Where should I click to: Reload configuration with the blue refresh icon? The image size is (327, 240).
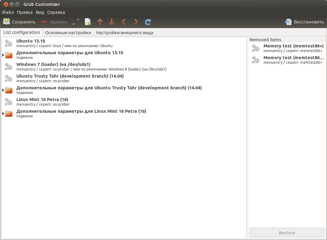(x=148, y=22)
